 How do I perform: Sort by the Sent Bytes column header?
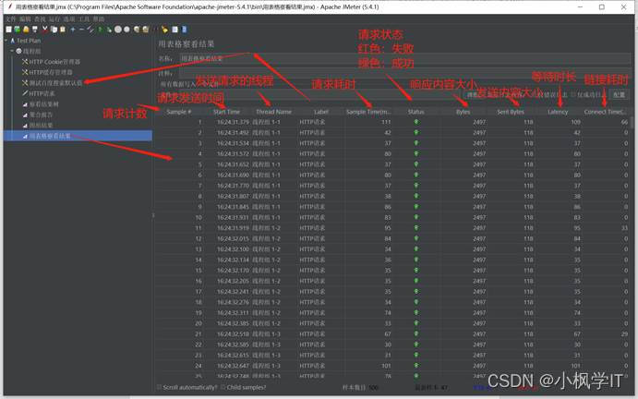[511, 112]
